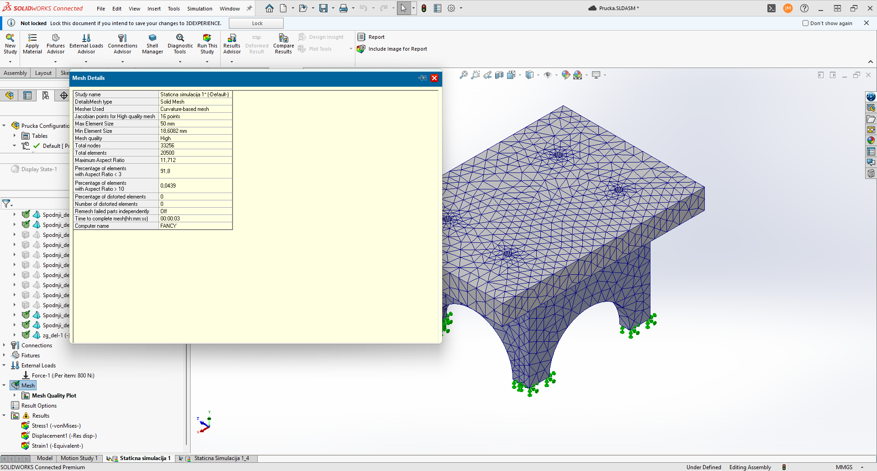The height and width of the screenshot is (471, 877).
Task: Close the Mesh Details dialog
Action: click(434, 78)
